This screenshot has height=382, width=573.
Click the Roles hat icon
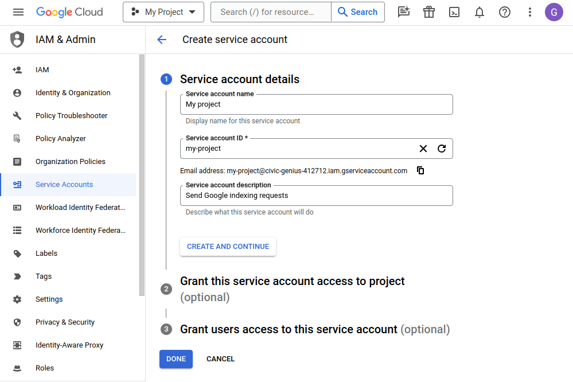17,368
